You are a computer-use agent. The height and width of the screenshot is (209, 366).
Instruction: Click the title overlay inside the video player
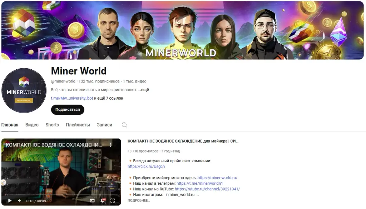(x=54, y=145)
